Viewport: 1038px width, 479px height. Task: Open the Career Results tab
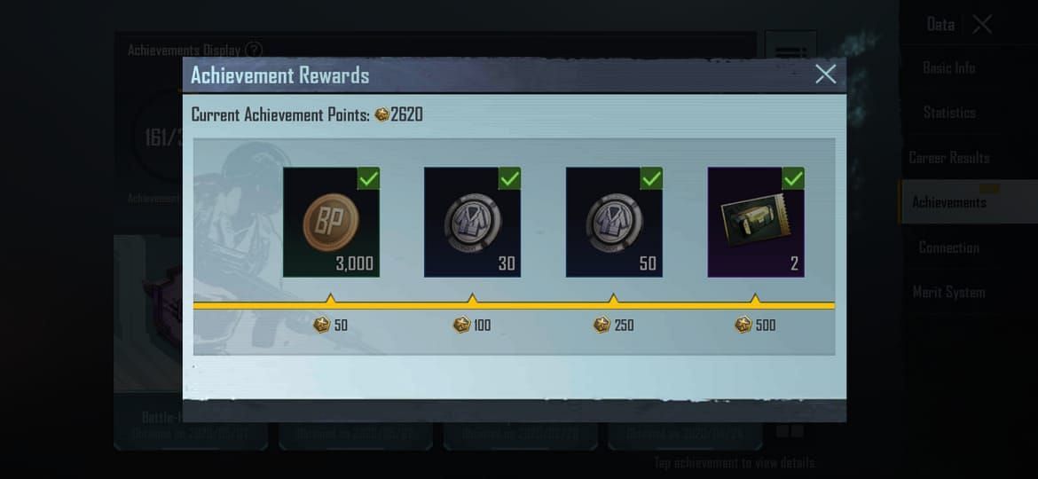[949, 158]
